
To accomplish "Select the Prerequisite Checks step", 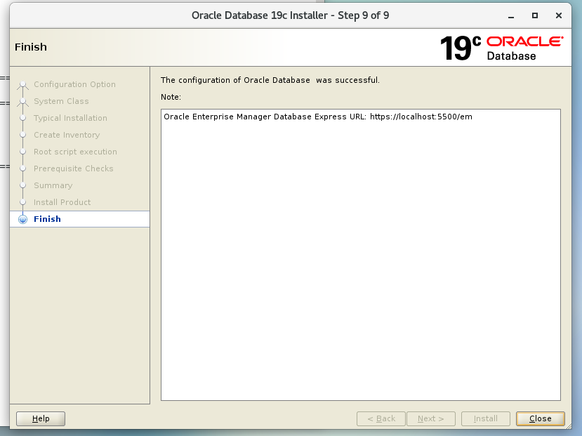I will point(74,169).
